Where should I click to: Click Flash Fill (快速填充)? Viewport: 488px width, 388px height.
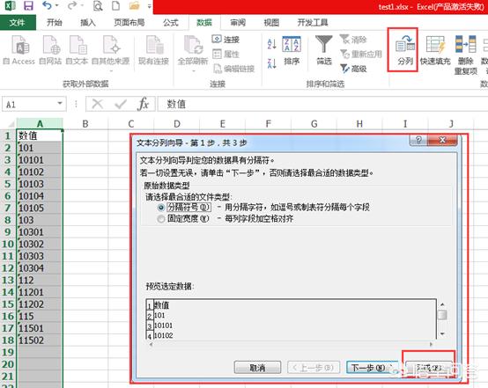pos(435,50)
